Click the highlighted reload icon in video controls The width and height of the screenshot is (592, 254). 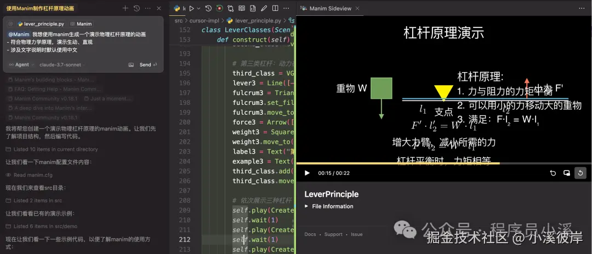(x=580, y=173)
